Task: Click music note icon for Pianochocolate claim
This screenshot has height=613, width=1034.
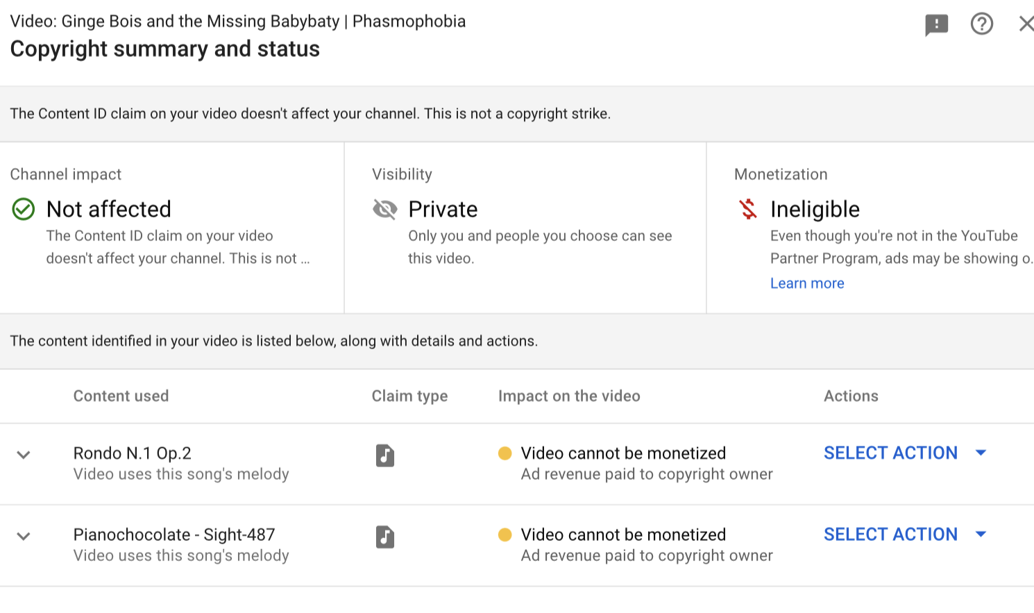Action: pos(385,537)
